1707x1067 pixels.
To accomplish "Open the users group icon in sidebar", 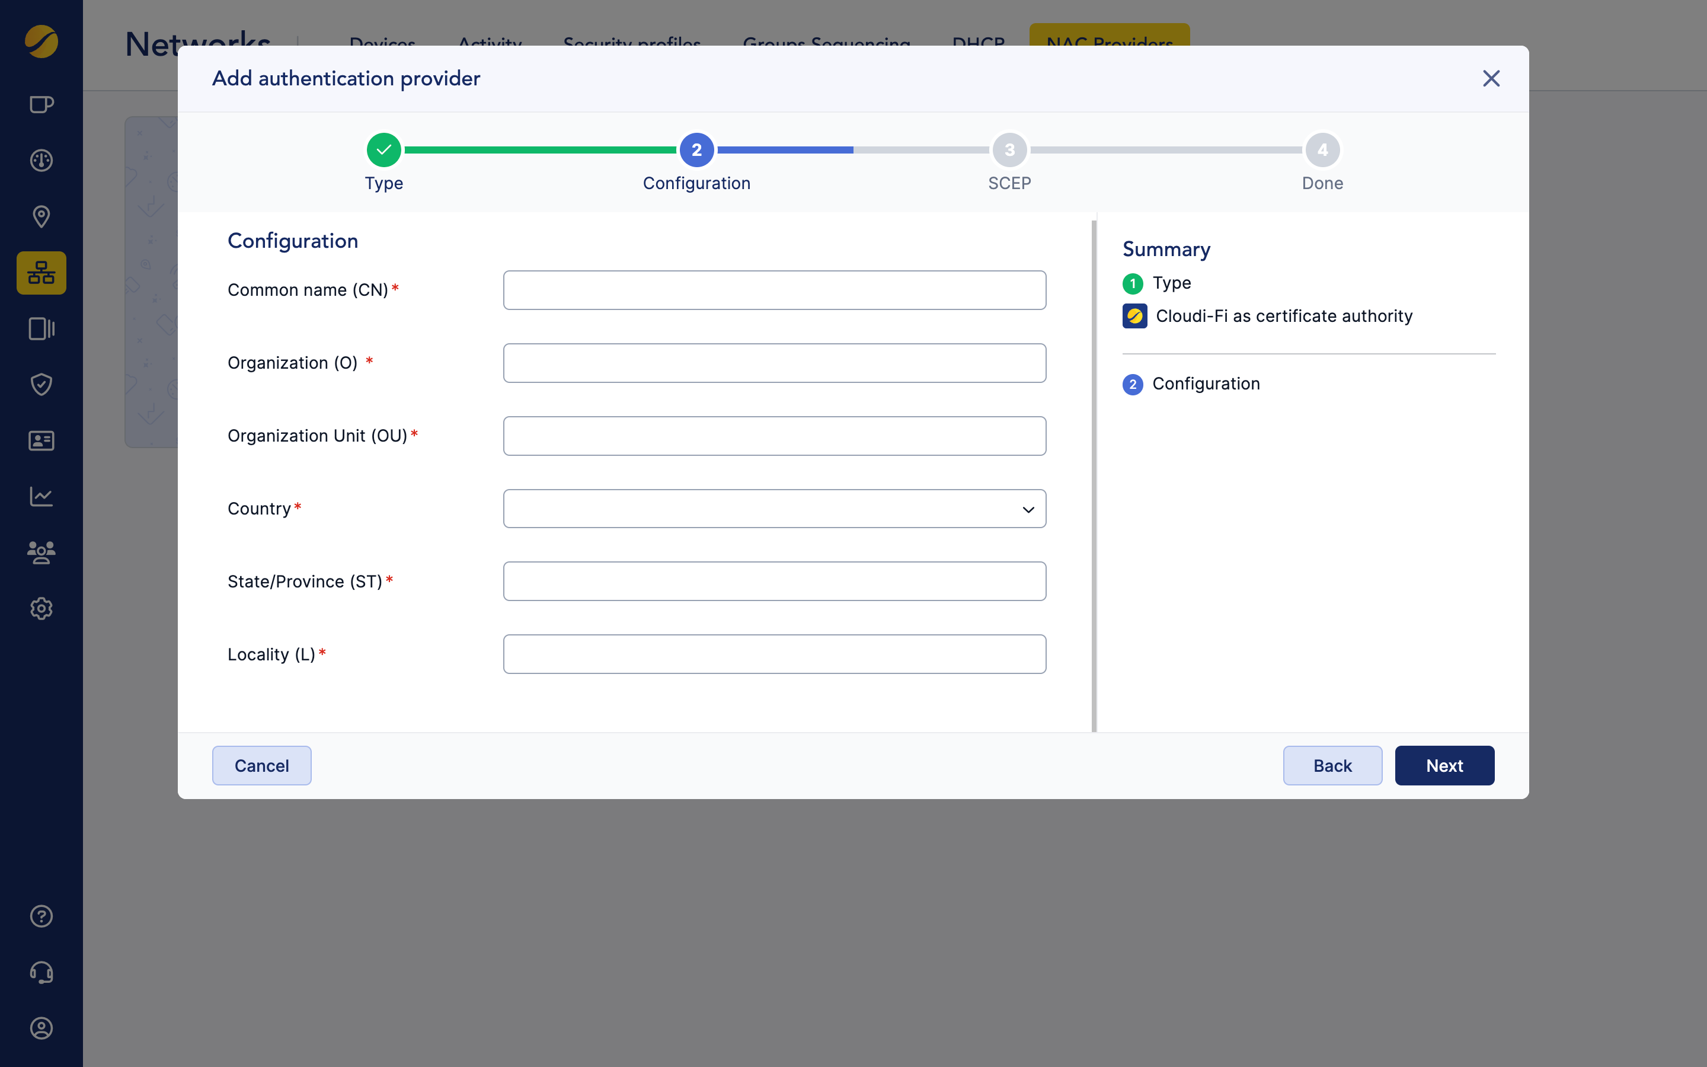I will tap(41, 552).
